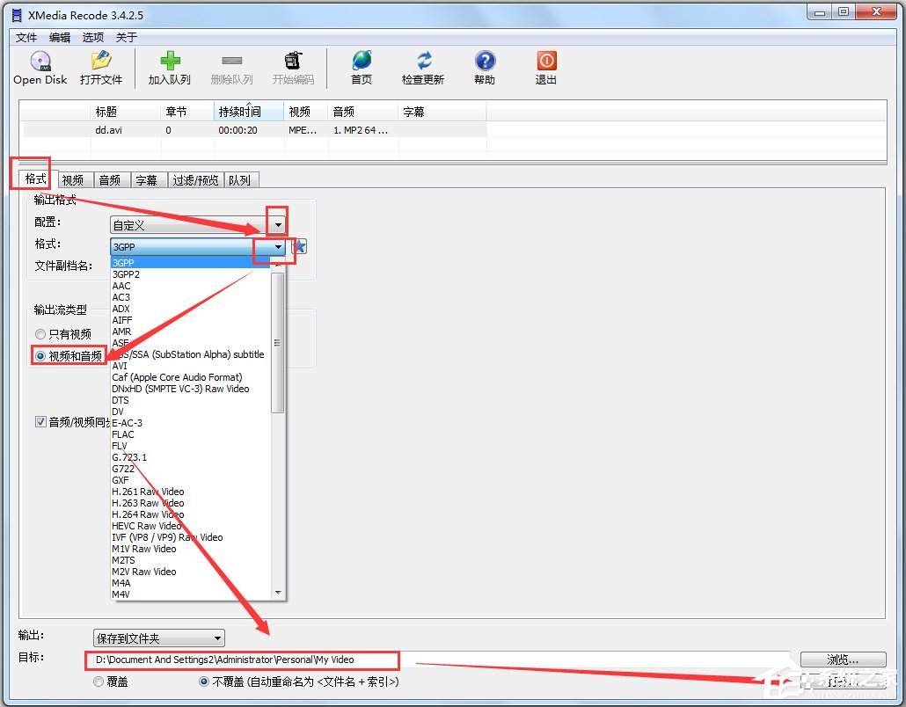Select the 视频和音频 radio button
This screenshot has width=906, height=707.
pyautogui.click(x=40, y=354)
